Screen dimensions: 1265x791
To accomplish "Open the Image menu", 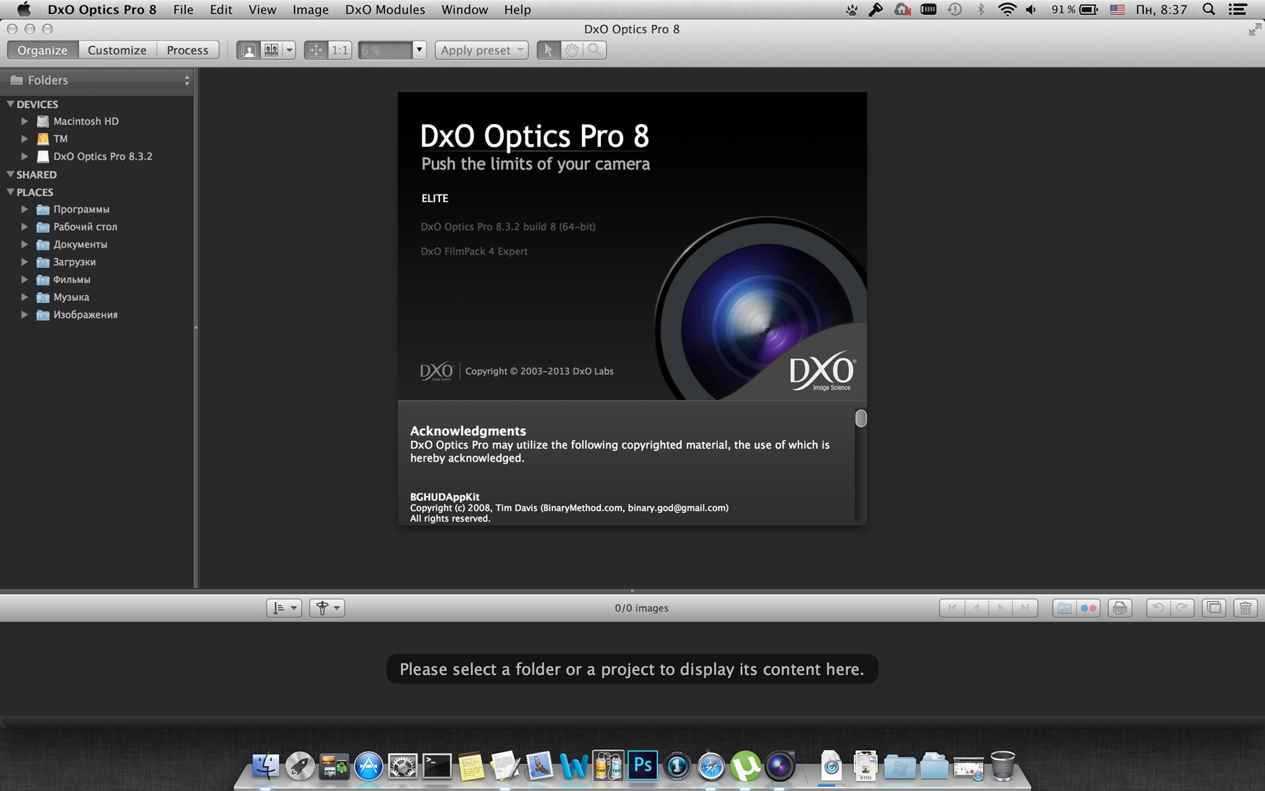I will tap(310, 9).
